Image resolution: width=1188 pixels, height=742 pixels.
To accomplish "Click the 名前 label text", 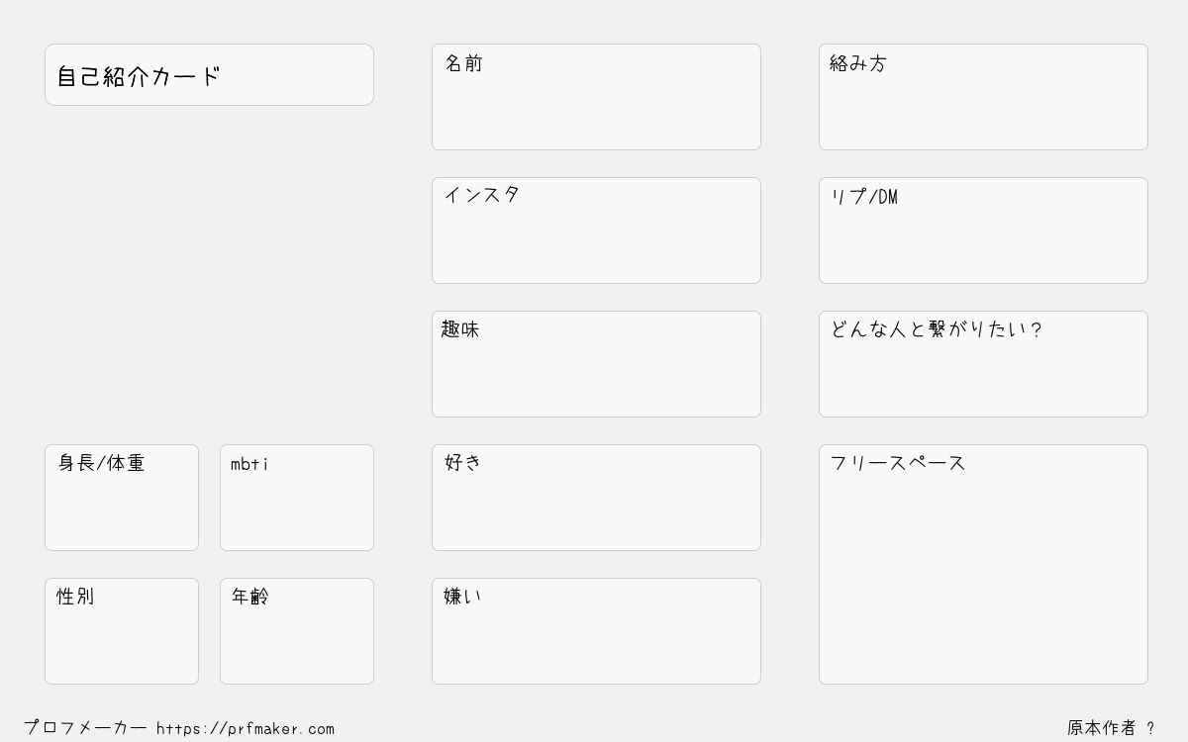I will point(463,63).
